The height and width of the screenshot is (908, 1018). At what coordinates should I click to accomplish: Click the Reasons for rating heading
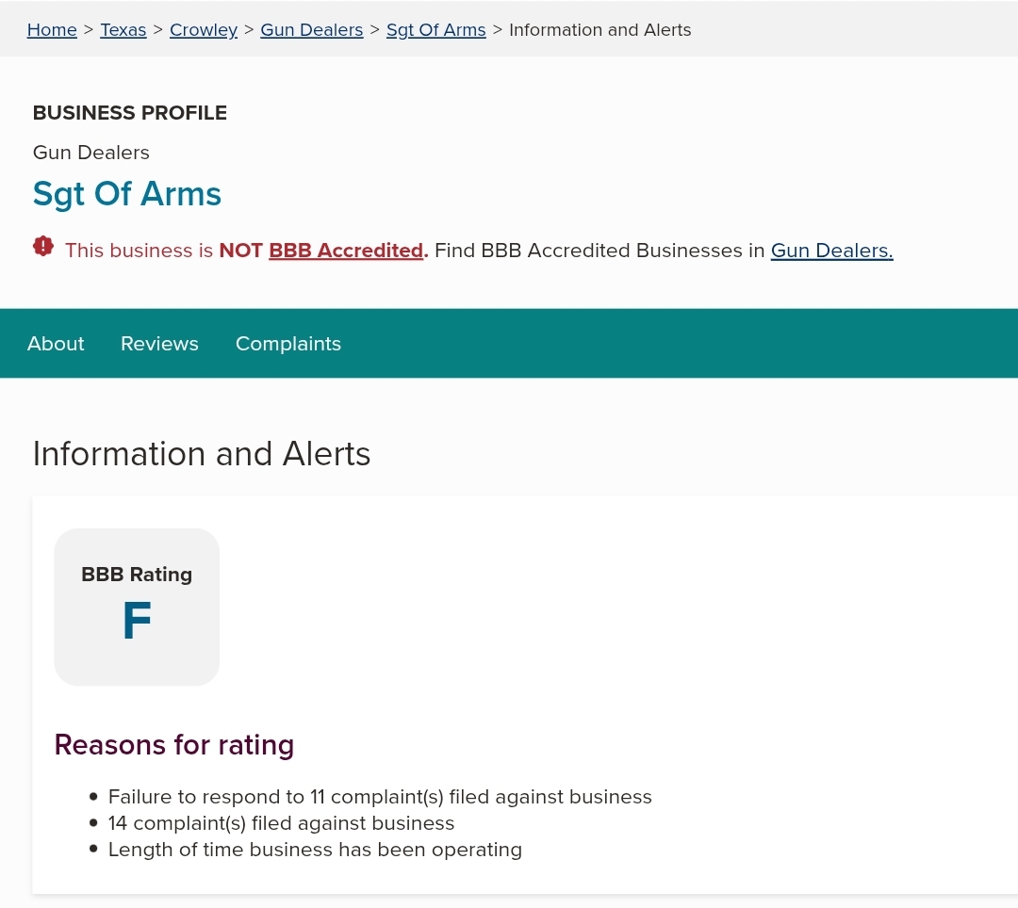174,744
